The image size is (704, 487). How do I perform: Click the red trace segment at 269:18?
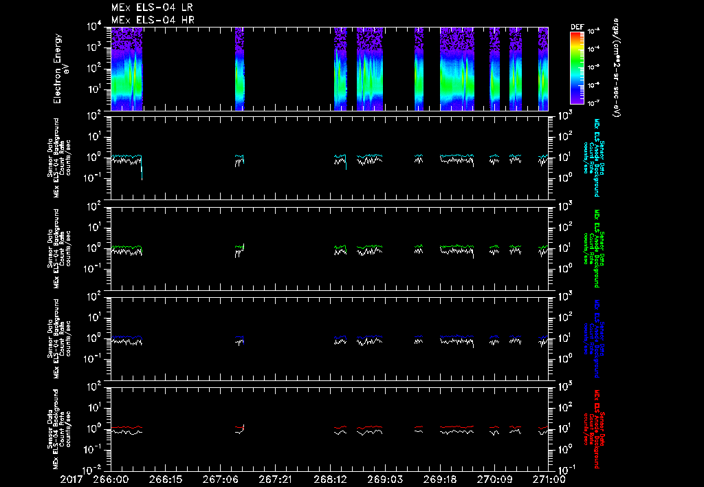[457, 426]
